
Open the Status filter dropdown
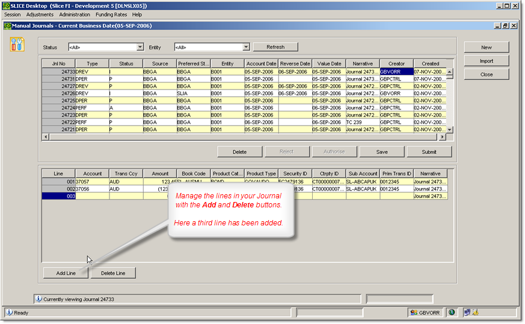[140, 47]
